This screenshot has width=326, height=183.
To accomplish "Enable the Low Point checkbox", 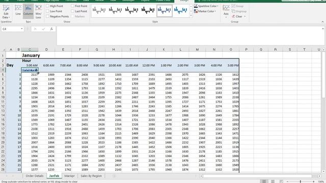I will (47, 11).
